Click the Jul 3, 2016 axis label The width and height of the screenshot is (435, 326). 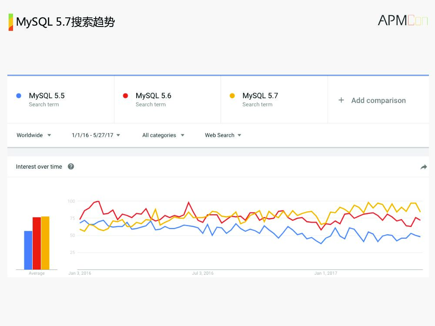click(x=203, y=273)
